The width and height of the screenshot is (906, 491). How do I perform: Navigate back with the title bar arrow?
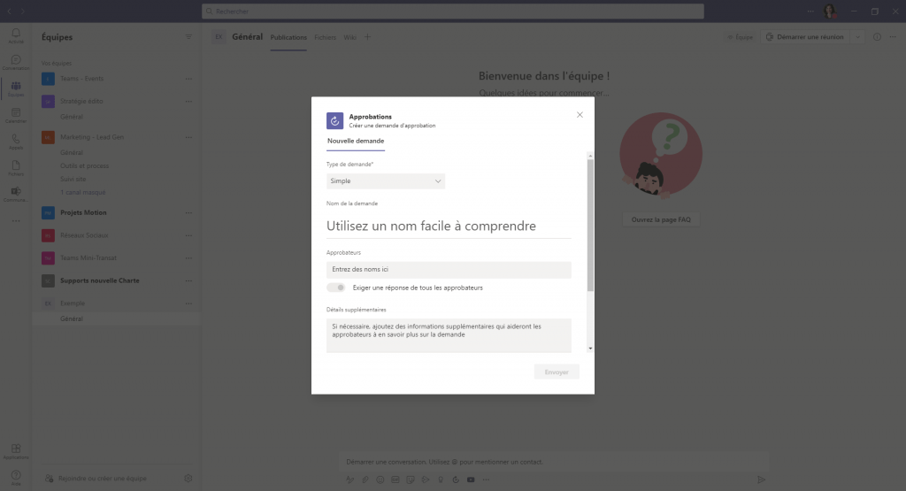9,11
